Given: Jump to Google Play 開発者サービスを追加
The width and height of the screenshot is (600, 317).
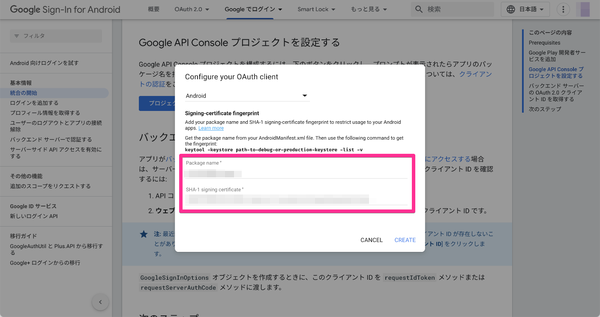Looking at the screenshot, I should pos(557,56).
